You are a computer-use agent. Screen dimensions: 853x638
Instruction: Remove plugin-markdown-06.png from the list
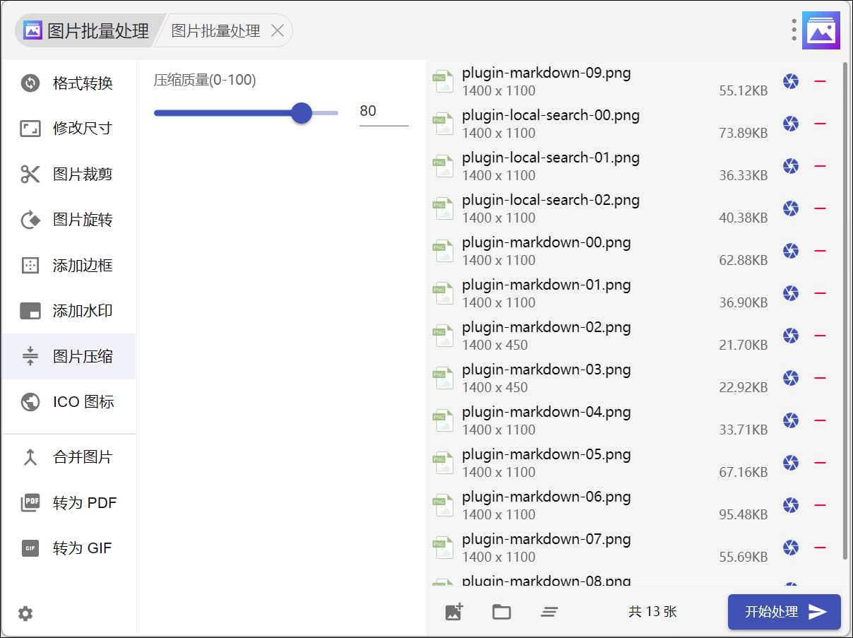[x=820, y=505]
